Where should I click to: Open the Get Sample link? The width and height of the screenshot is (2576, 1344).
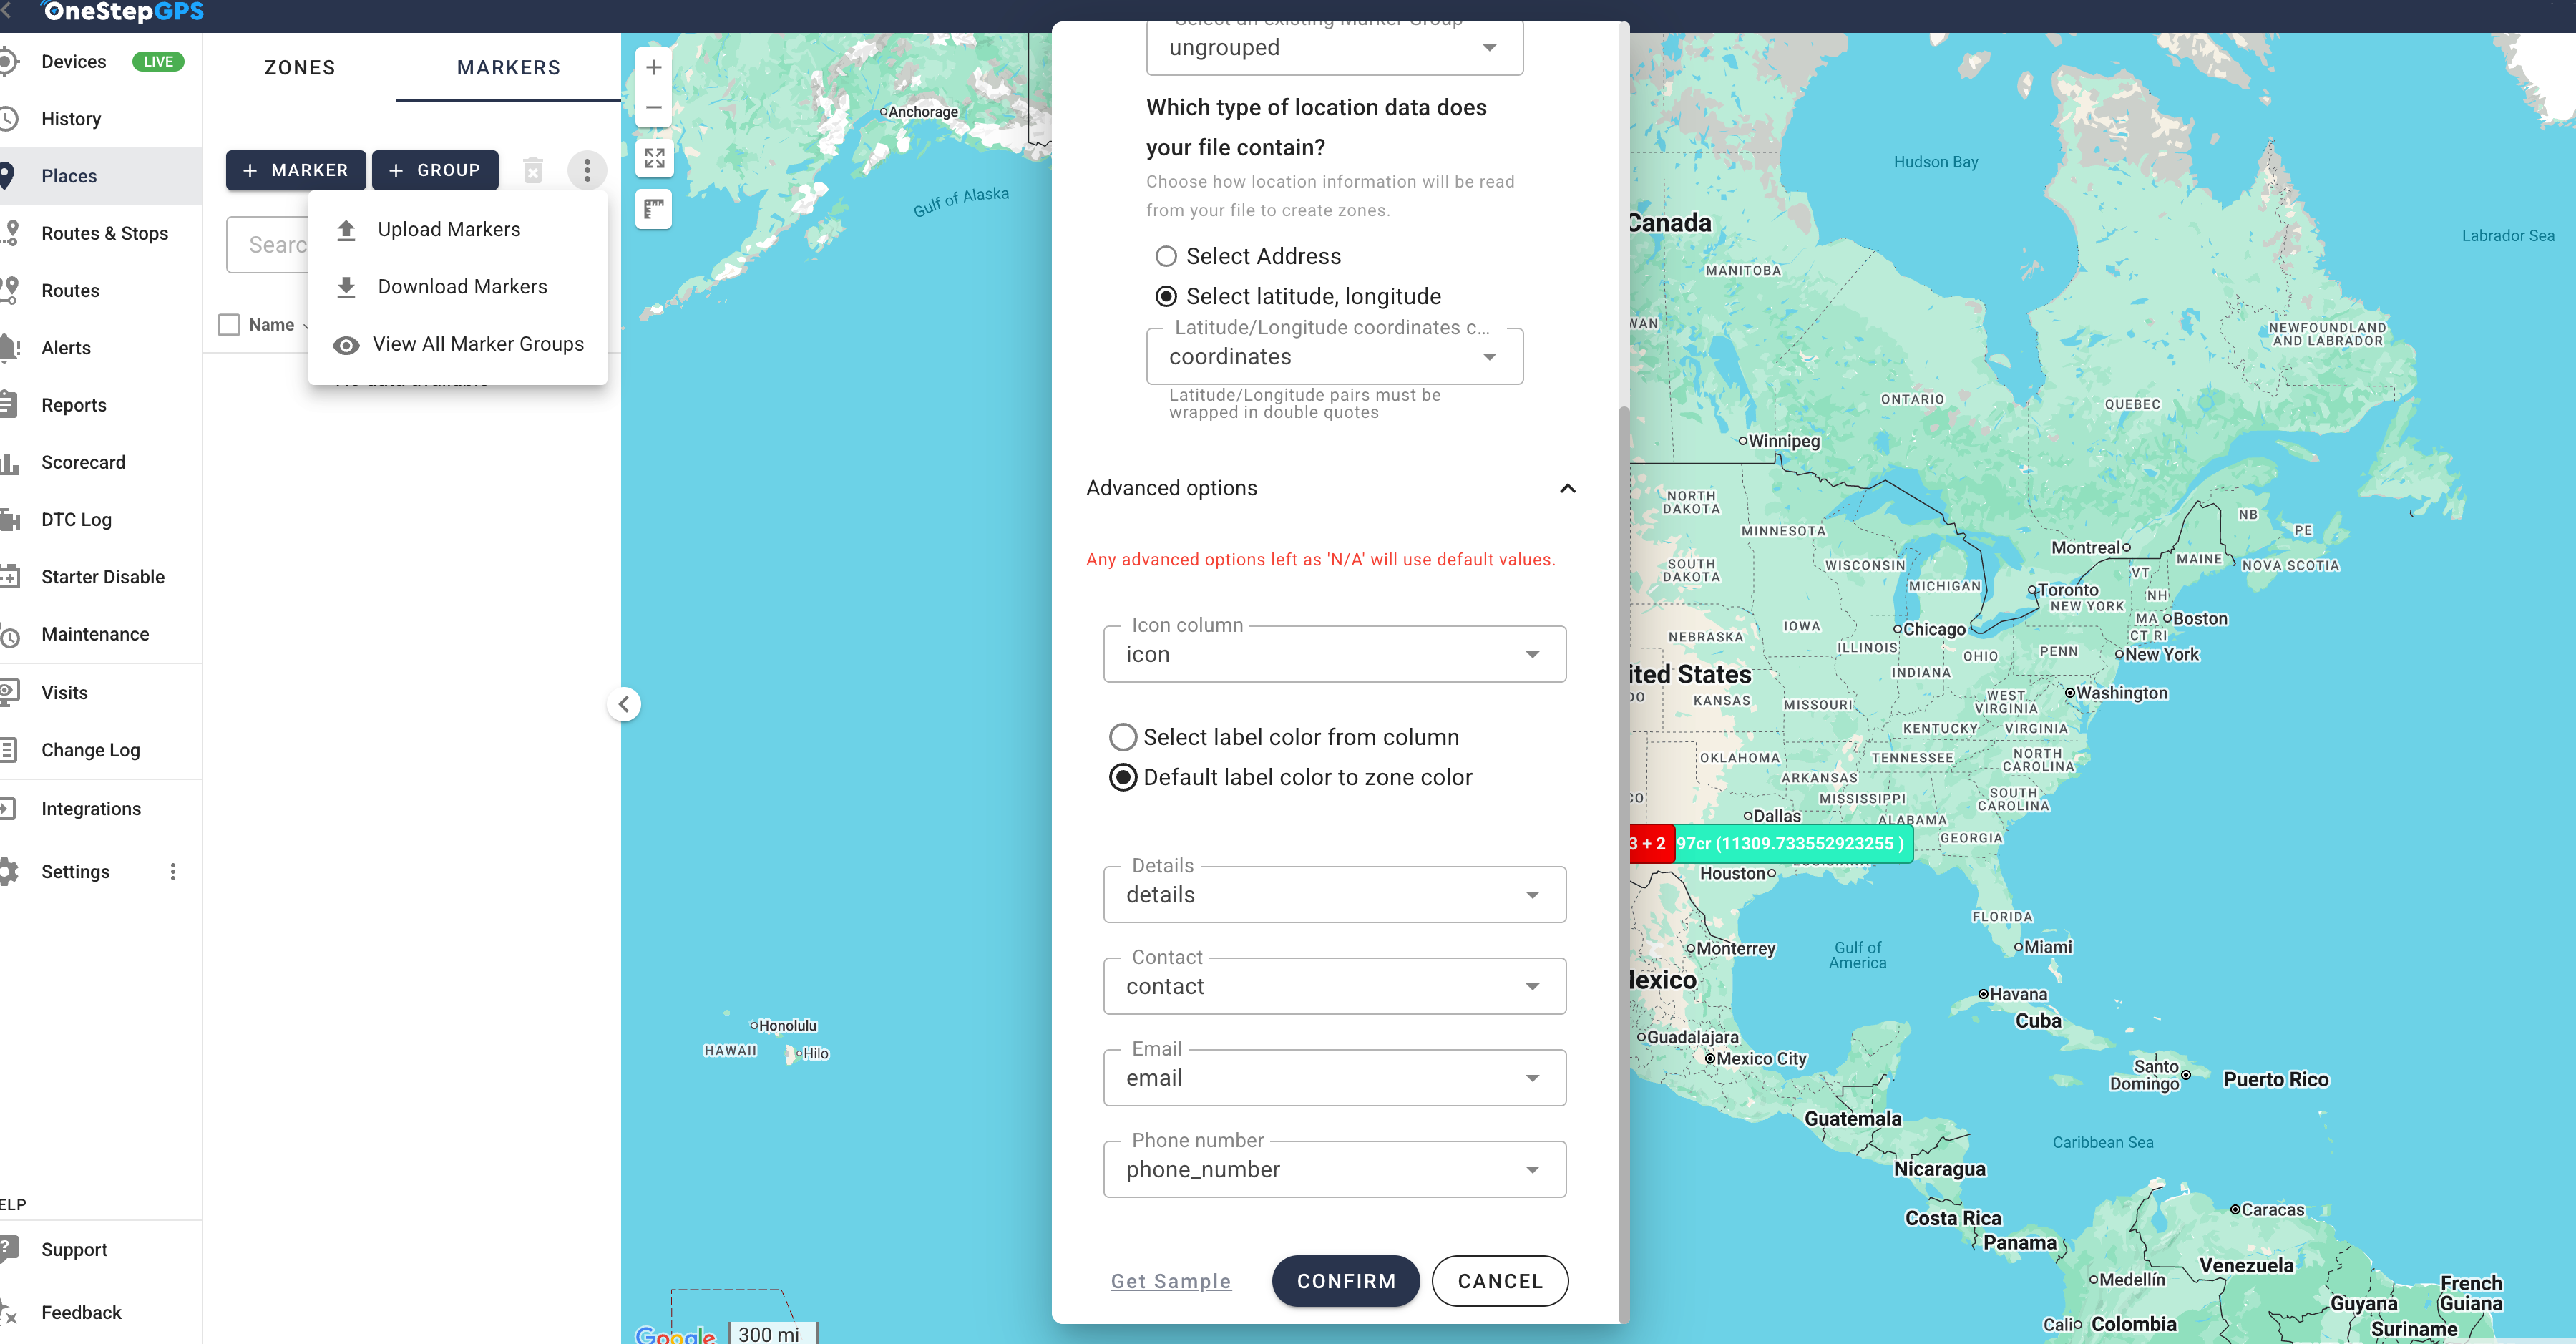1170,1281
